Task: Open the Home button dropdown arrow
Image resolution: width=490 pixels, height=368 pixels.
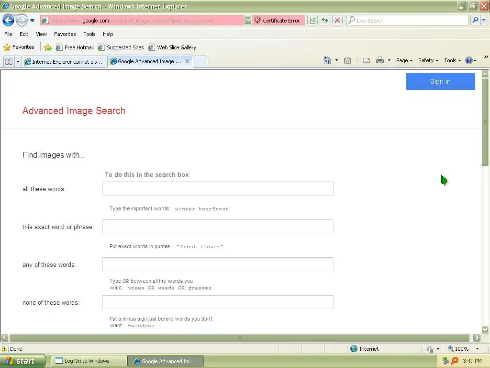Action: click(x=336, y=60)
